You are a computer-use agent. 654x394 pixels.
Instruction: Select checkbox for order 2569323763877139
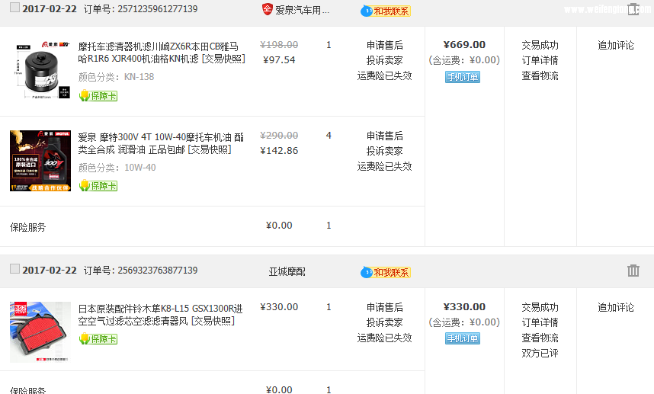(14, 269)
